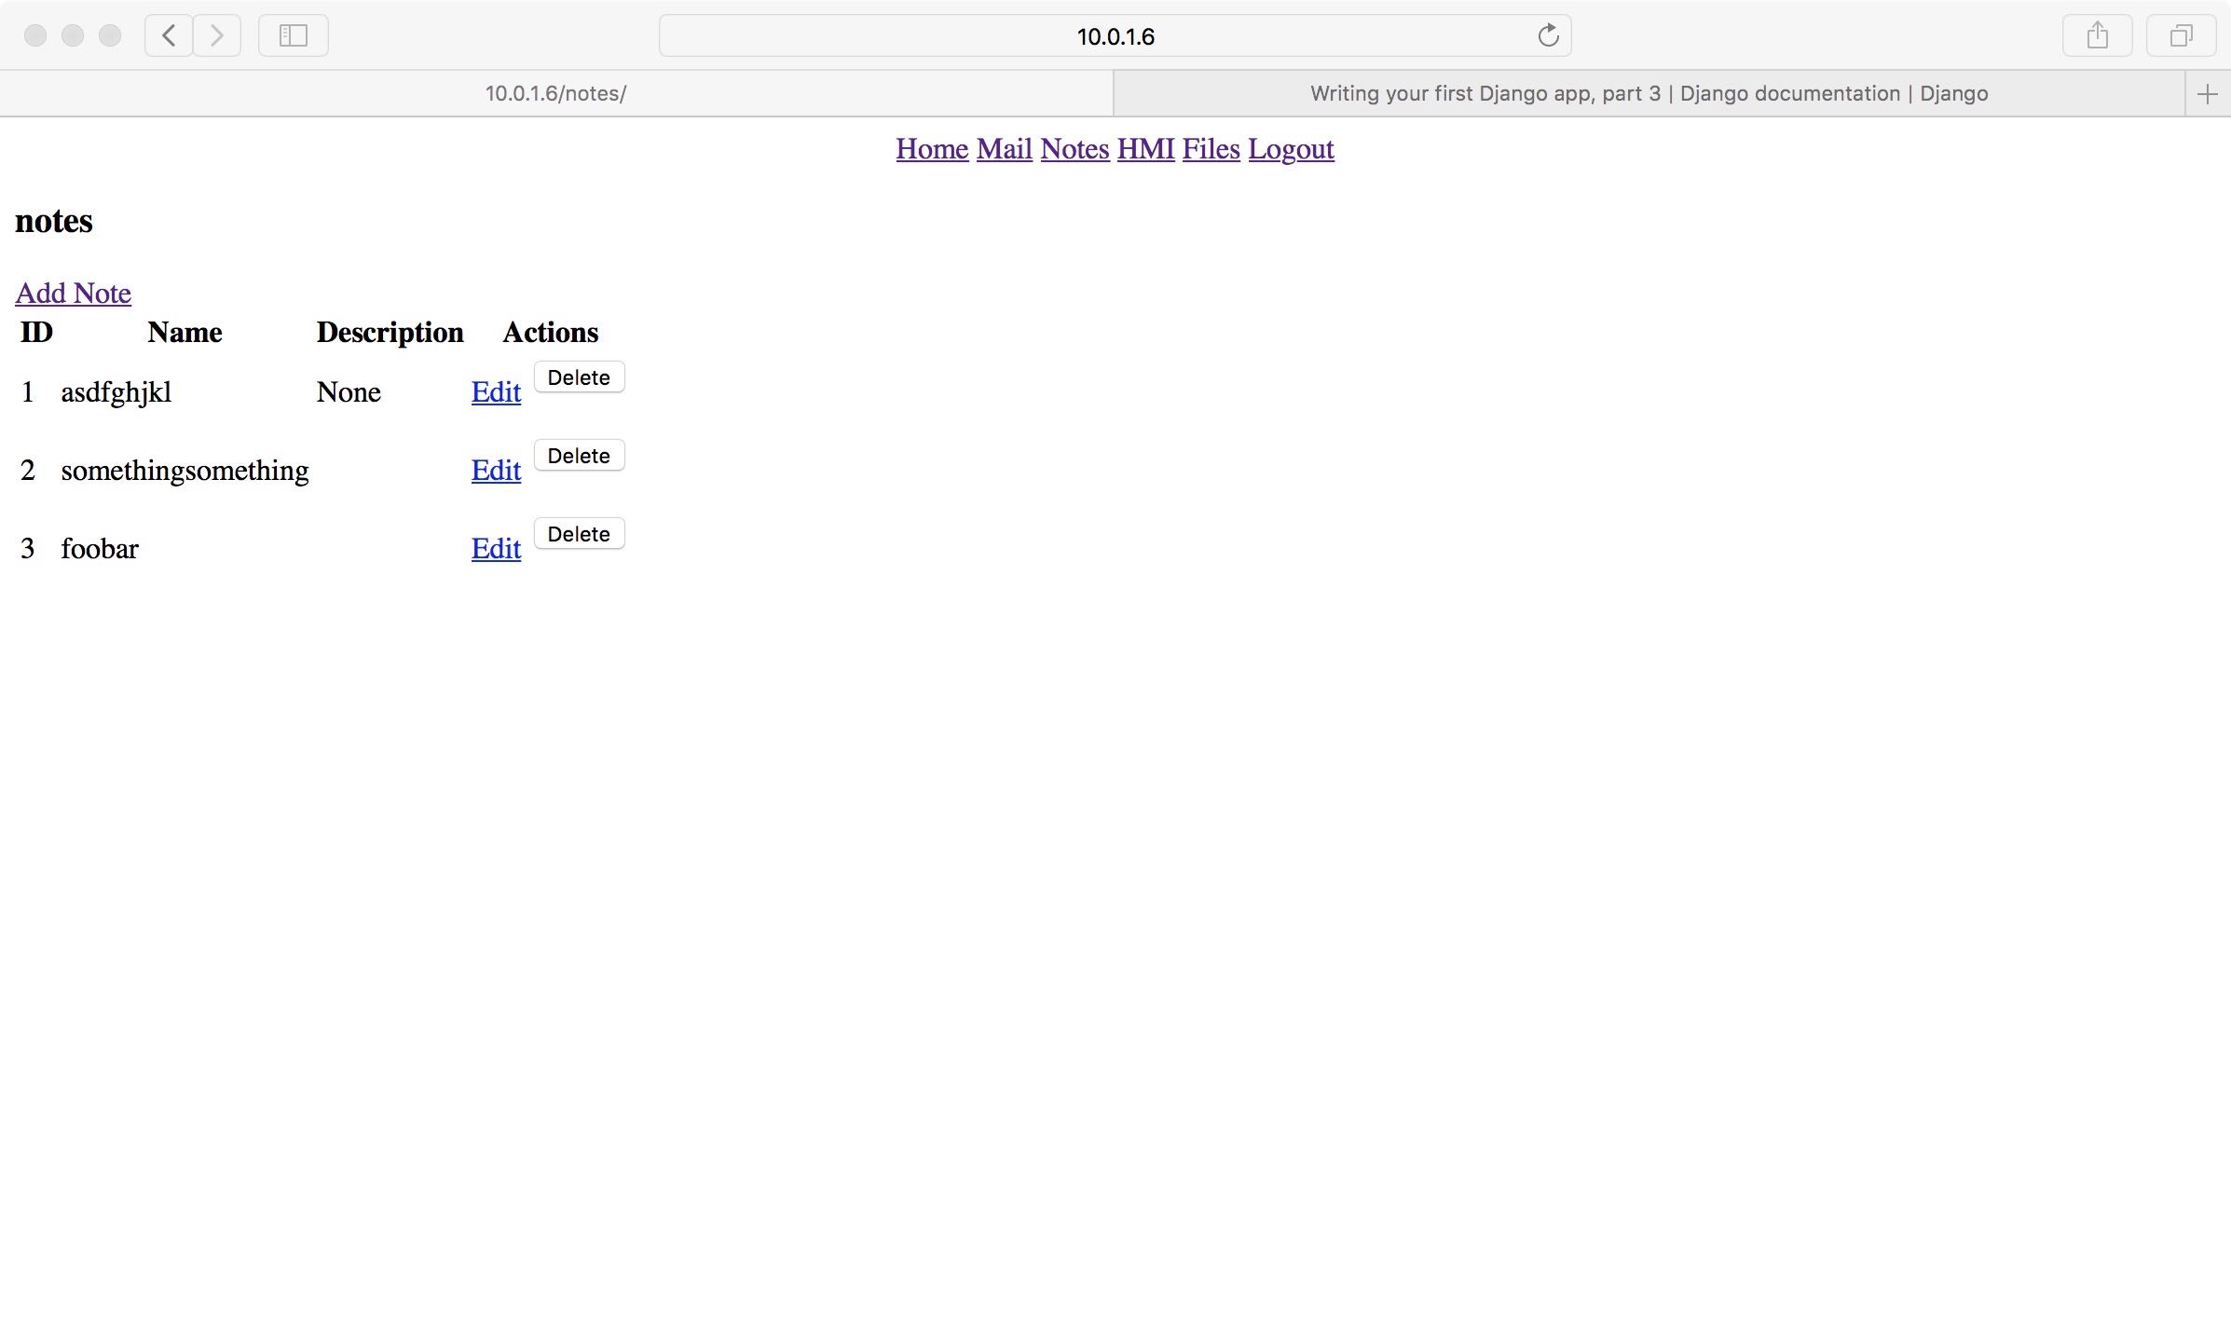This screenshot has width=2231, height=1329.
Task: Delete the foobar note
Action: tap(579, 534)
